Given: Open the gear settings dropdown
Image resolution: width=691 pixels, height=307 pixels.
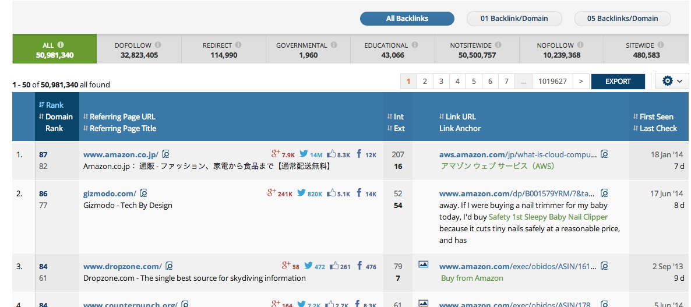Looking at the screenshot, I should click(672, 81).
